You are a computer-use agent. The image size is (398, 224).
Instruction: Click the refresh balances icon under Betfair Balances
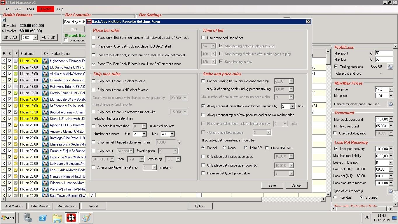4,20
